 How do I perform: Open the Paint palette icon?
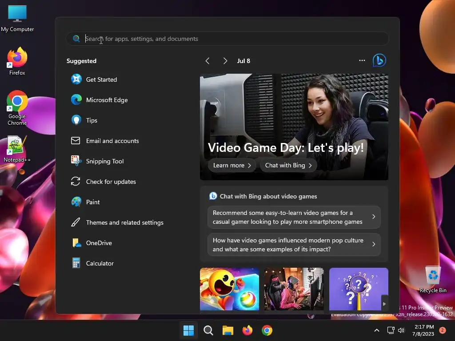click(x=76, y=202)
